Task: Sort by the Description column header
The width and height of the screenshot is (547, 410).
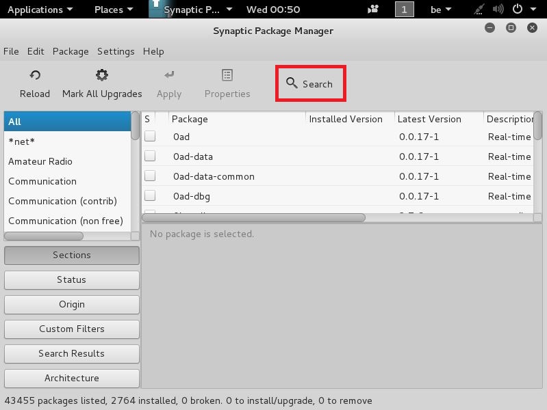Action: [509, 119]
